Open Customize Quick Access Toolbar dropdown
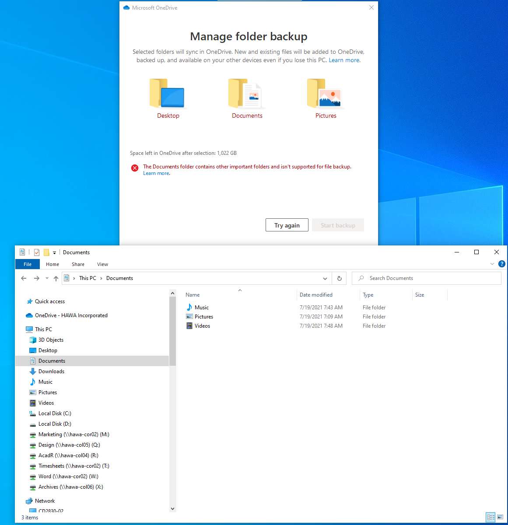 coord(54,252)
